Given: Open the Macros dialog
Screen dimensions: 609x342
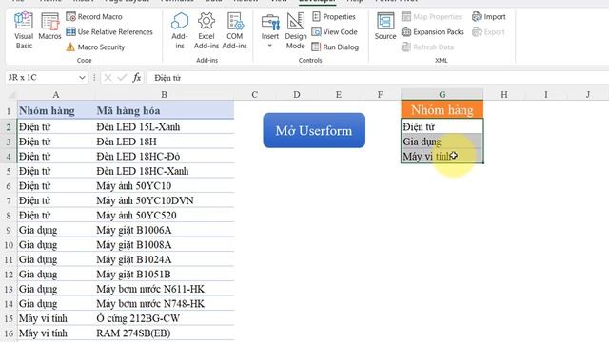Looking at the screenshot, I should pos(49,27).
